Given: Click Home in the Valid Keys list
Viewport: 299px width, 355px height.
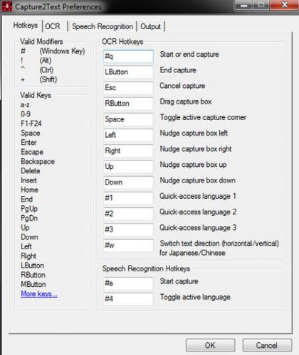Looking at the screenshot, I should [29, 190].
